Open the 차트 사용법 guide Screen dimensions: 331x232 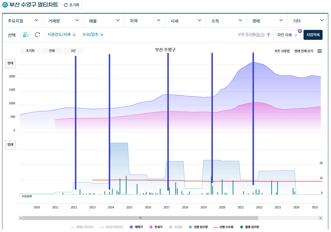tap(282, 51)
